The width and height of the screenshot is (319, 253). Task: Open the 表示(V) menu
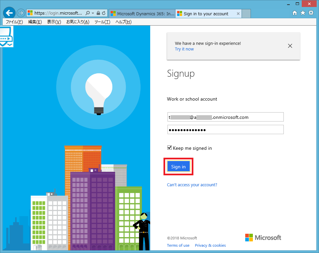click(x=54, y=22)
